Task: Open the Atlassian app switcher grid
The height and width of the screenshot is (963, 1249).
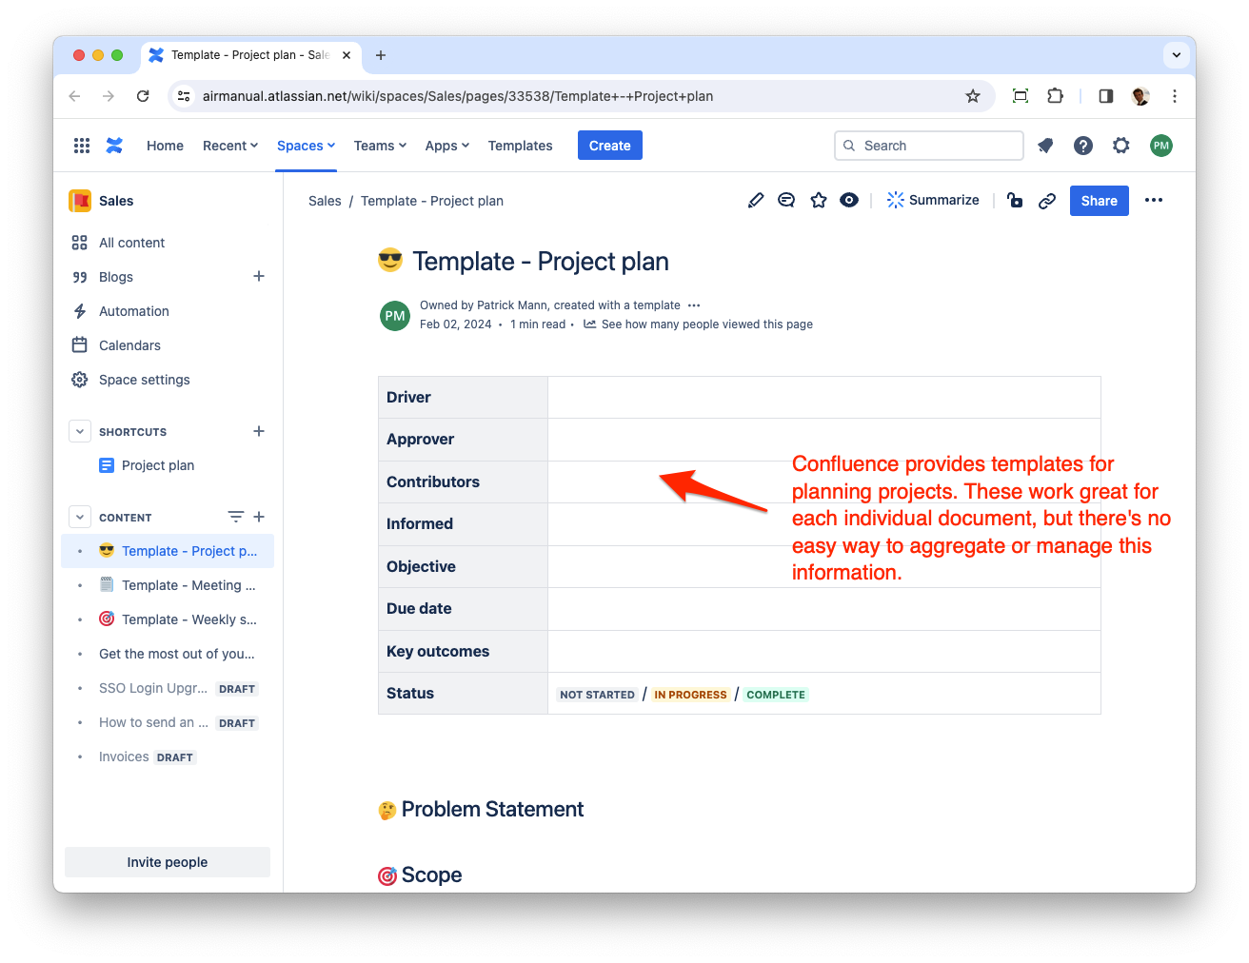Action: click(x=82, y=146)
